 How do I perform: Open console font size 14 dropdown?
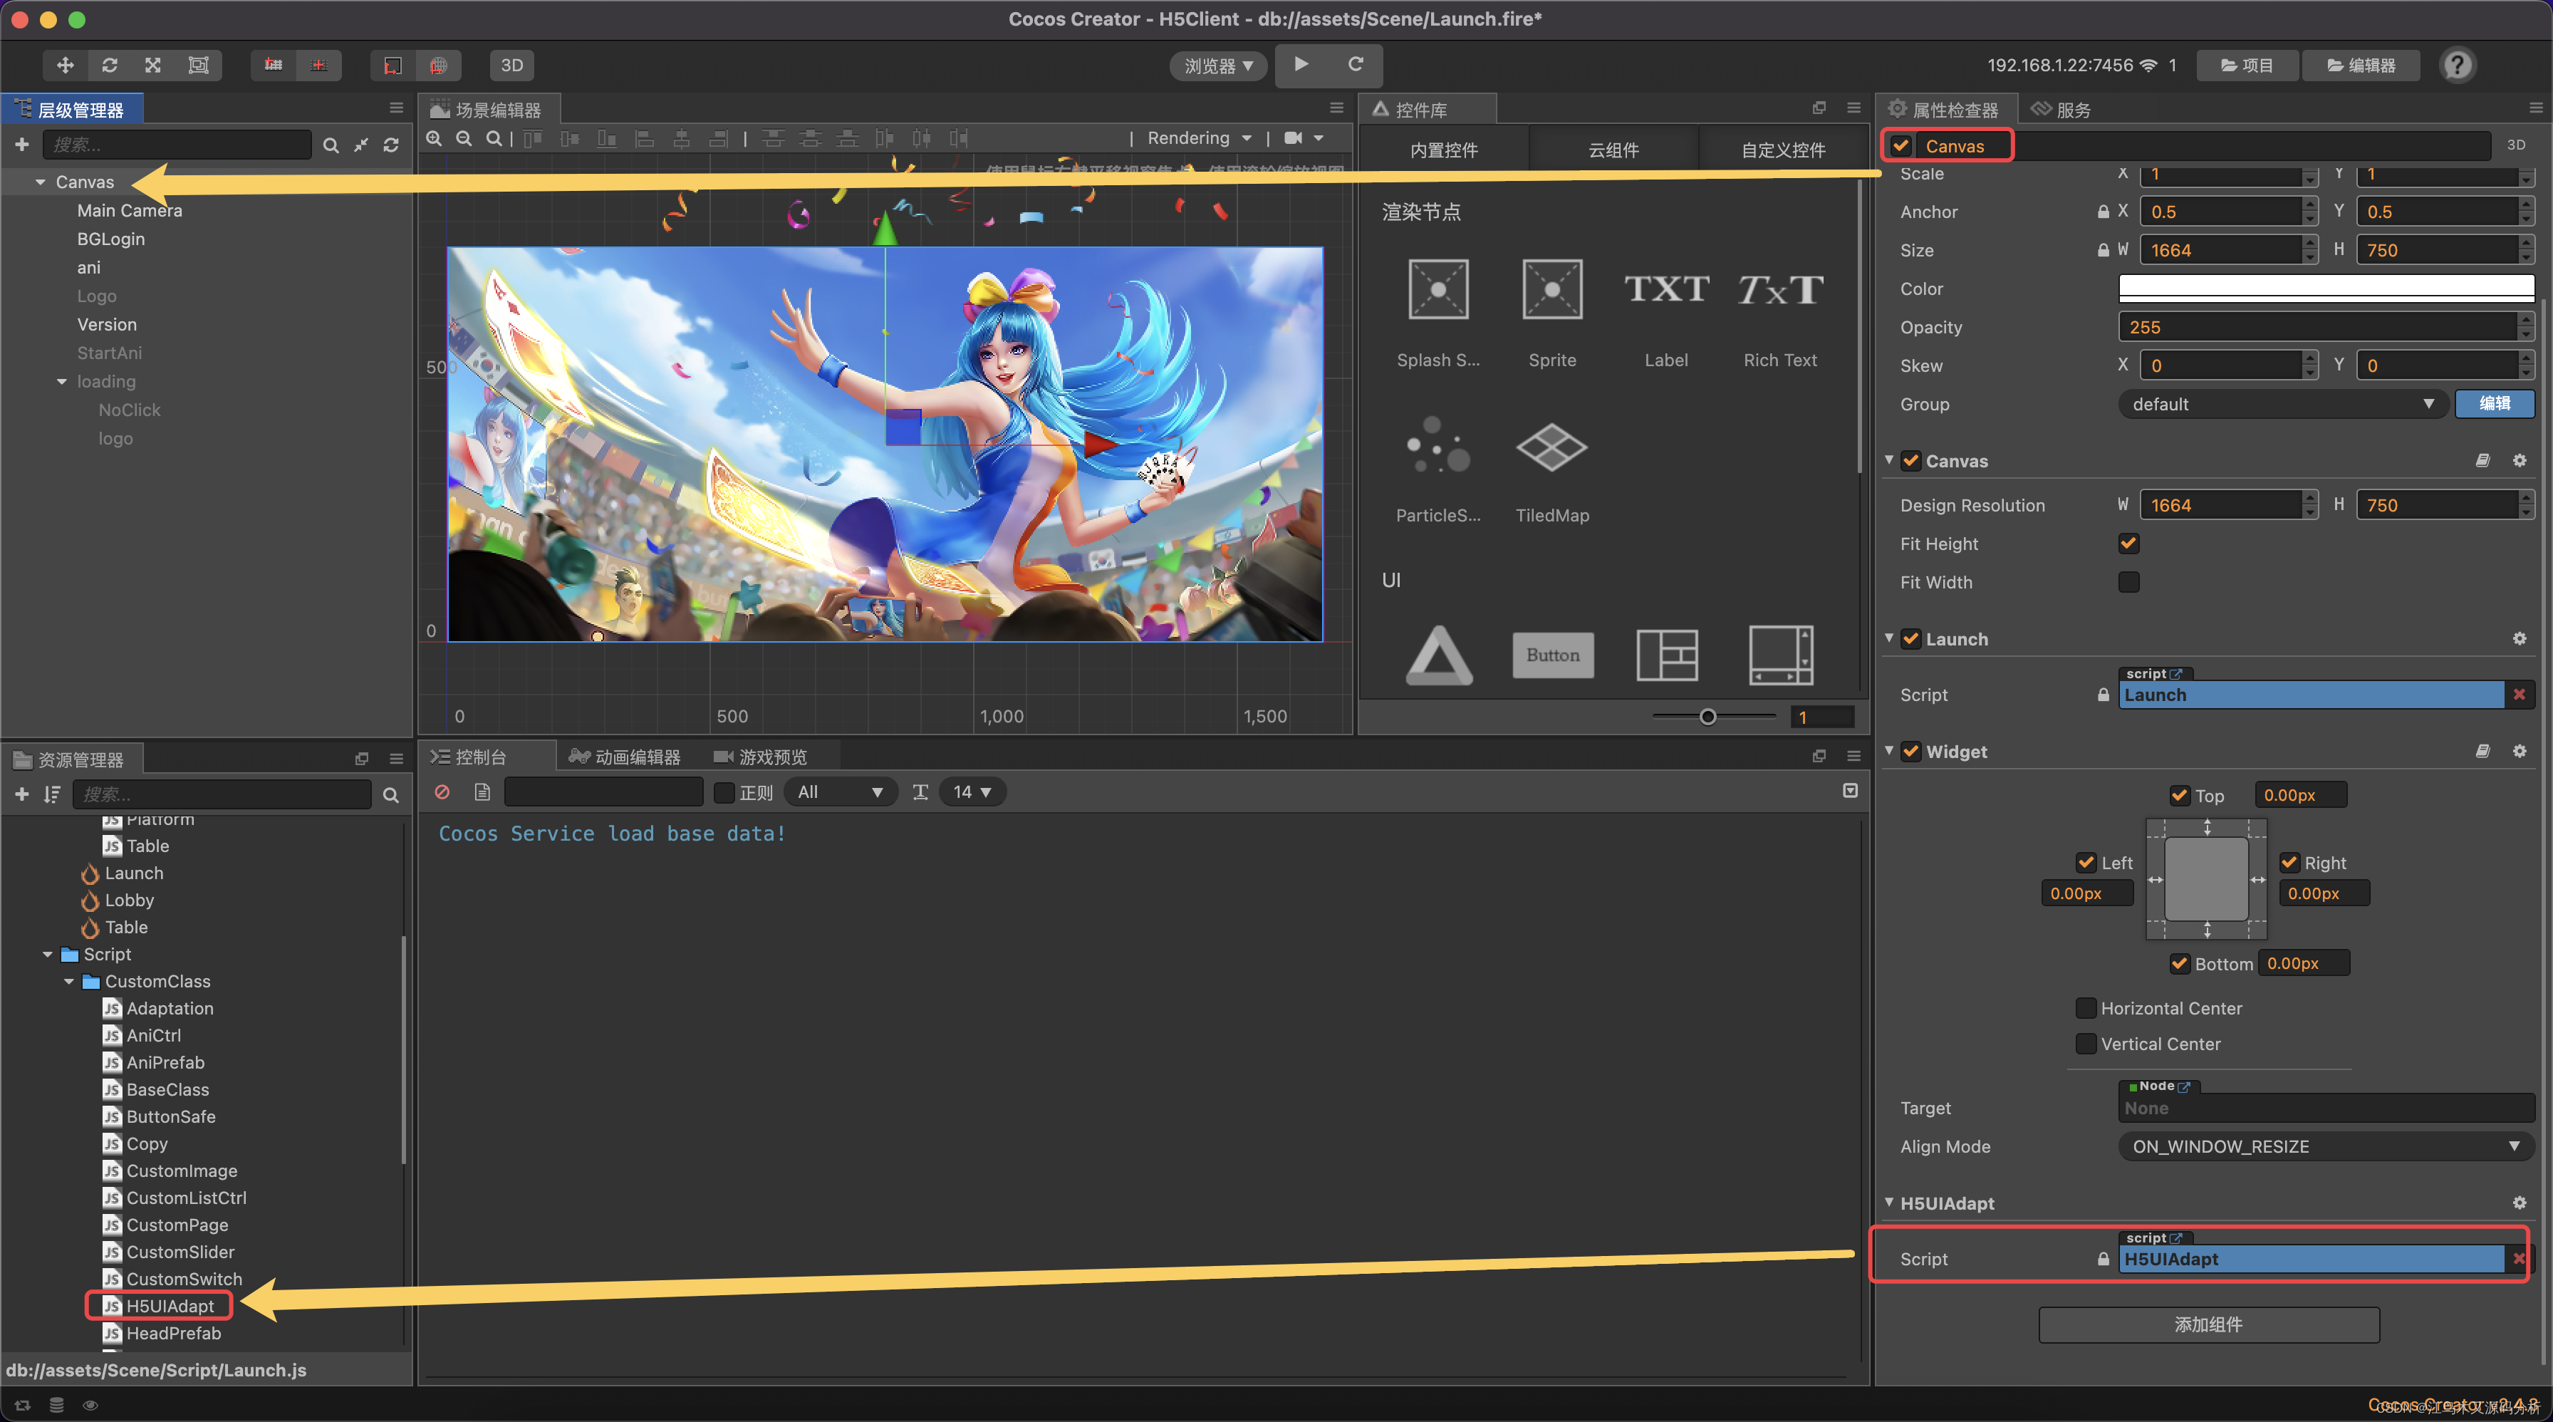coord(971,792)
